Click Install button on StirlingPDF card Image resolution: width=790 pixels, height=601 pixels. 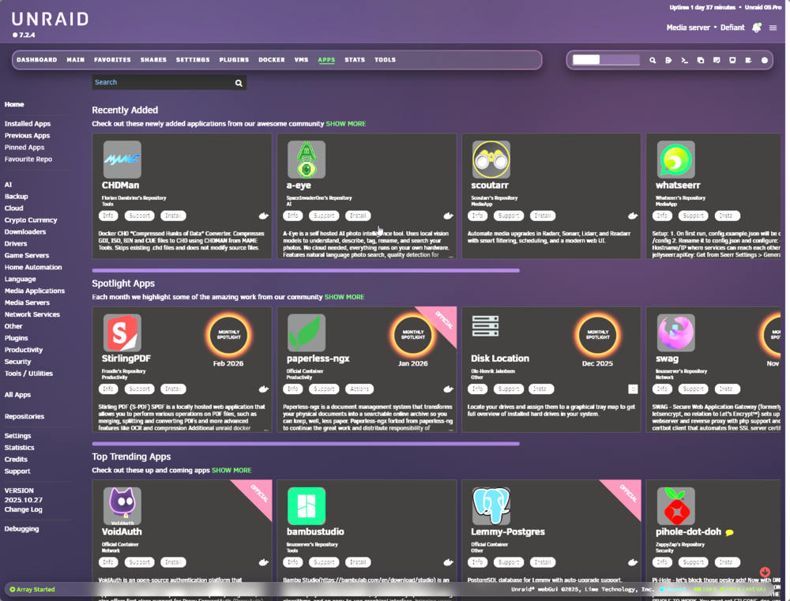point(173,389)
